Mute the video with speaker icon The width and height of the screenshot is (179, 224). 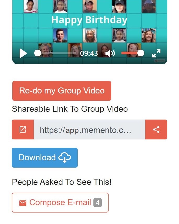[110, 54]
